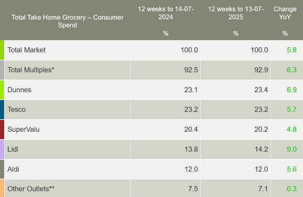Click the 12 weeks to 14-07-2024 header
The width and height of the screenshot is (303, 197).
click(166, 13)
